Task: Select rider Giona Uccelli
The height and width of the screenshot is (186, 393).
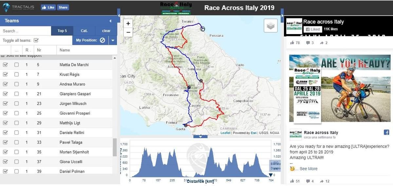Action: pos(71,162)
